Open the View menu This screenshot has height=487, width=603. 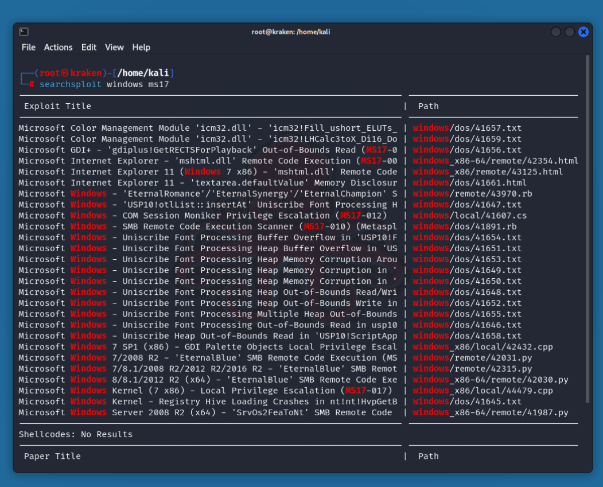pyautogui.click(x=114, y=48)
